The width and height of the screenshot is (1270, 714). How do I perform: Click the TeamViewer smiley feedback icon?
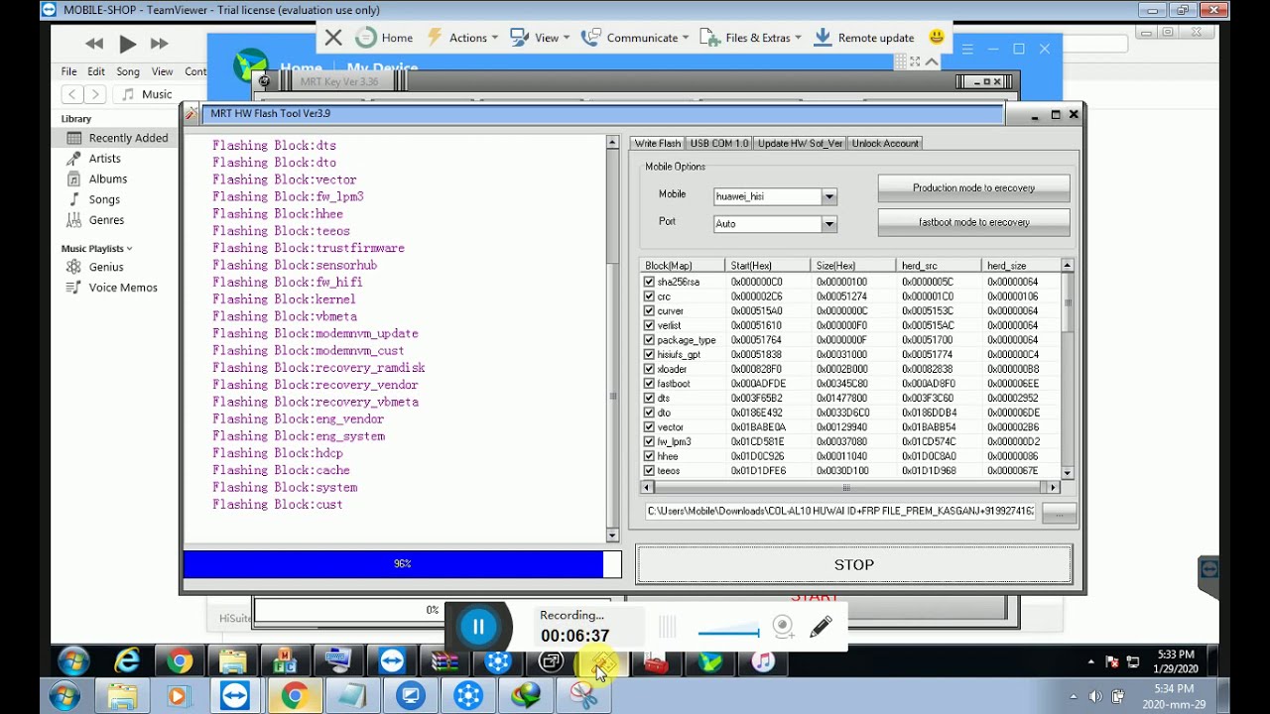point(937,38)
